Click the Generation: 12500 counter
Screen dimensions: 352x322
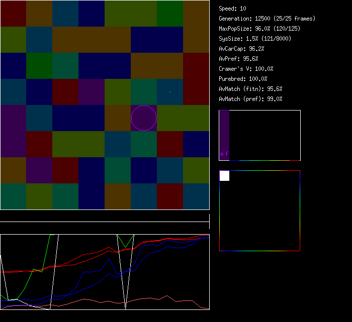click(x=267, y=19)
